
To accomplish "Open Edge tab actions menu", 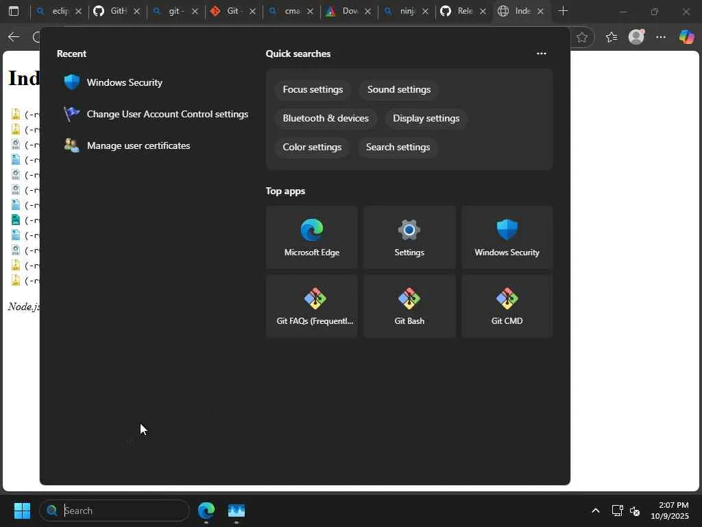I will pyautogui.click(x=14, y=11).
